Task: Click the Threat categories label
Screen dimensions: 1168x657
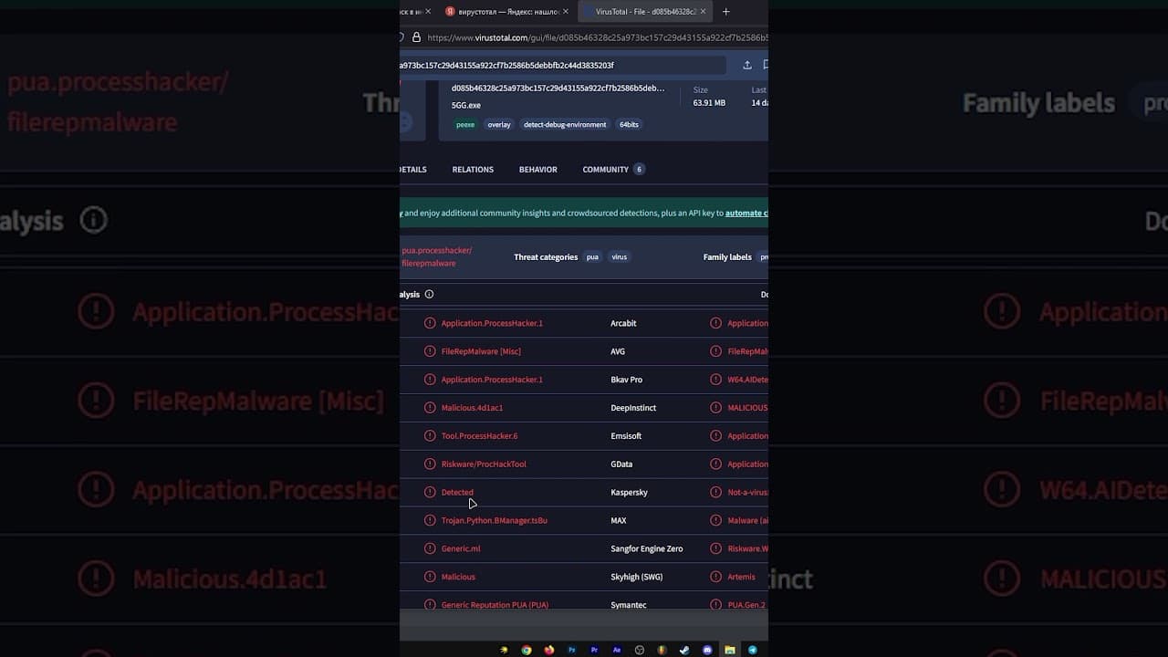Action: (x=546, y=257)
